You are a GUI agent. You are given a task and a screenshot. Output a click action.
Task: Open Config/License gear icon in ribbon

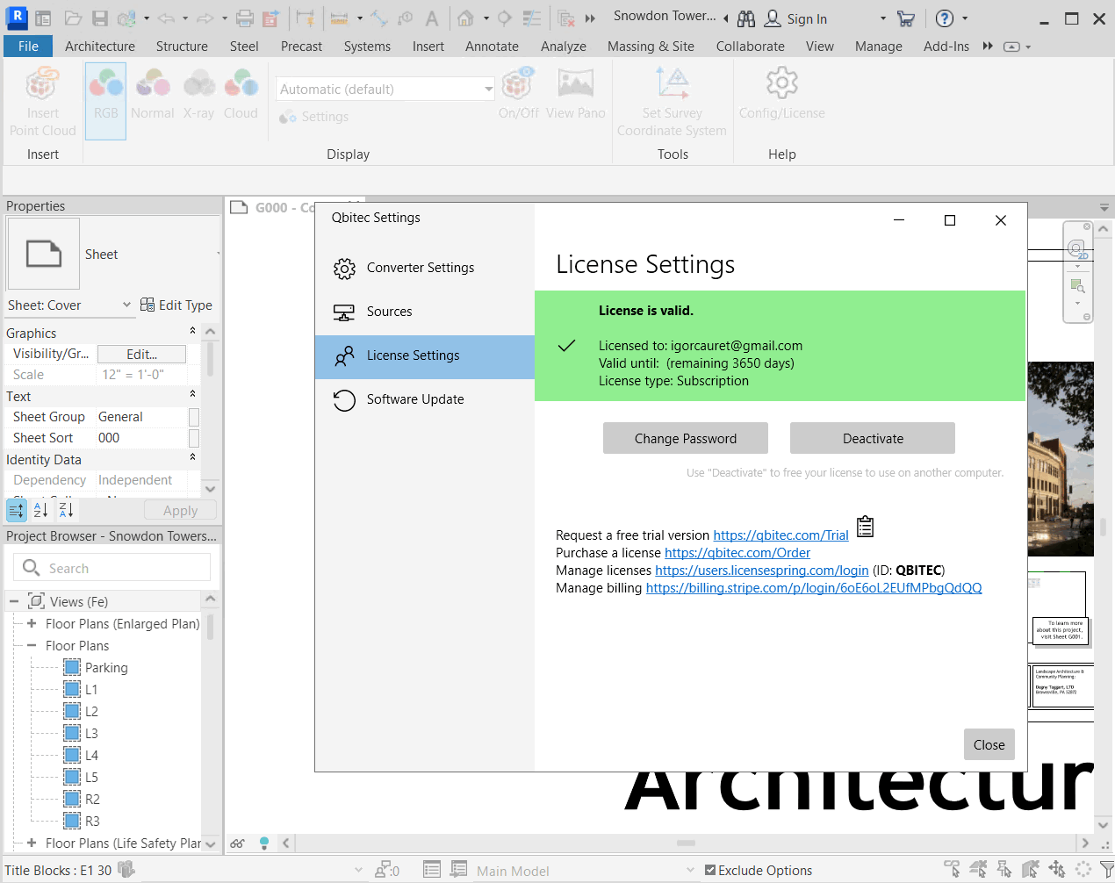point(782,84)
